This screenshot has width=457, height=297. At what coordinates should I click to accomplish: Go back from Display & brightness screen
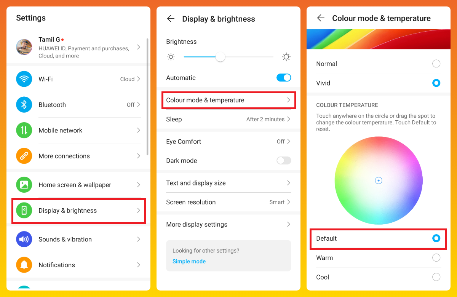pos(171,19)
